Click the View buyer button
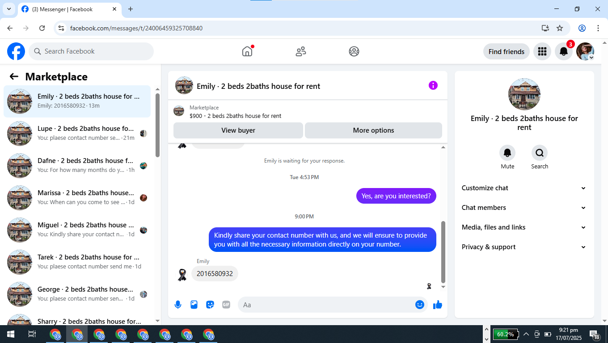 238,130
